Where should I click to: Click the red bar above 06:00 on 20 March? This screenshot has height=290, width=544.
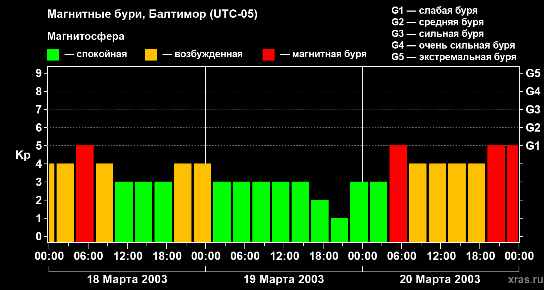coord(398,194)
